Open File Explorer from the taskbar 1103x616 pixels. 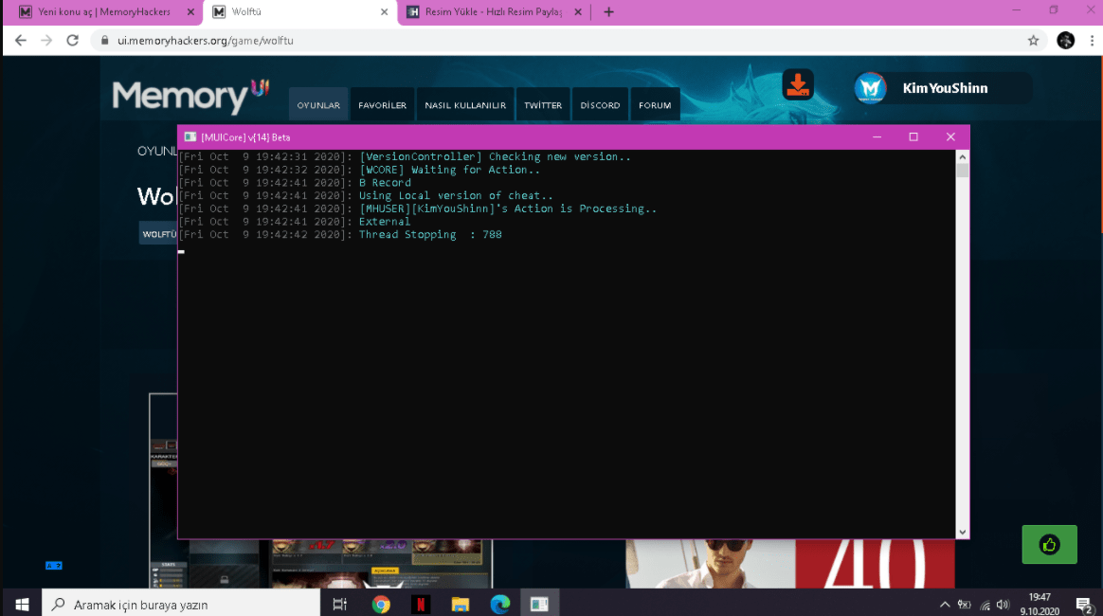tap(460, 604)
